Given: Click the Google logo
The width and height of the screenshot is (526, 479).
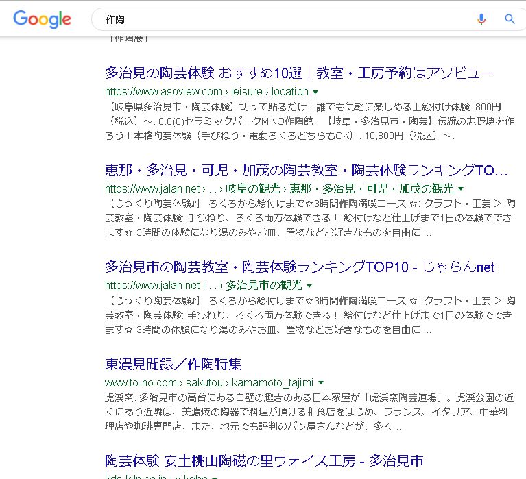Looking at the screenshot, I should [42, 19].
